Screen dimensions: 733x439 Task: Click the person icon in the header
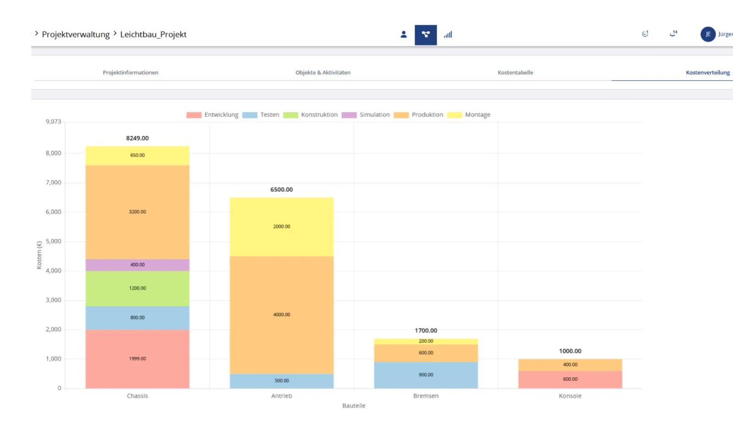[404, 35]
